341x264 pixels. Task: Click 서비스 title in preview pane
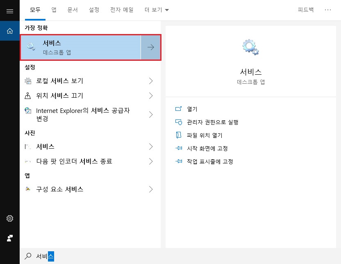[250, 72]
